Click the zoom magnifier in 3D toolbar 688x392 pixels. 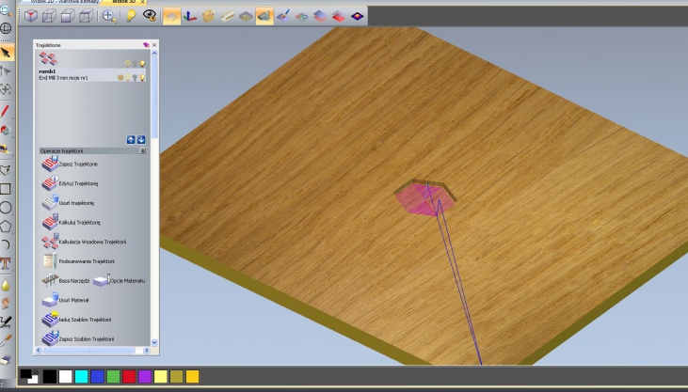pyautogui.click(x=109, y=16)
